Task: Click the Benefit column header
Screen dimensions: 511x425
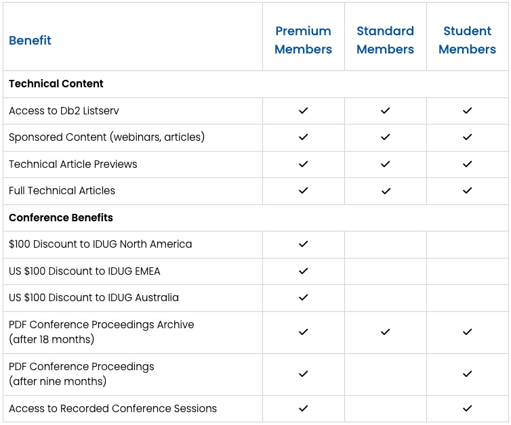Action: tap(30, 40)
